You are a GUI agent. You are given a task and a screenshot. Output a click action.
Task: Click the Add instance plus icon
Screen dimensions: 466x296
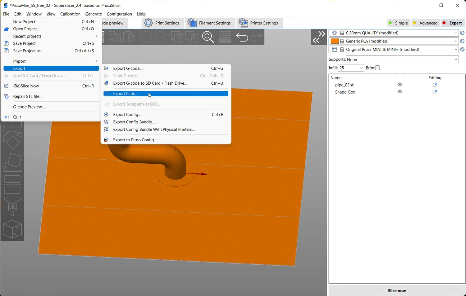145,37
